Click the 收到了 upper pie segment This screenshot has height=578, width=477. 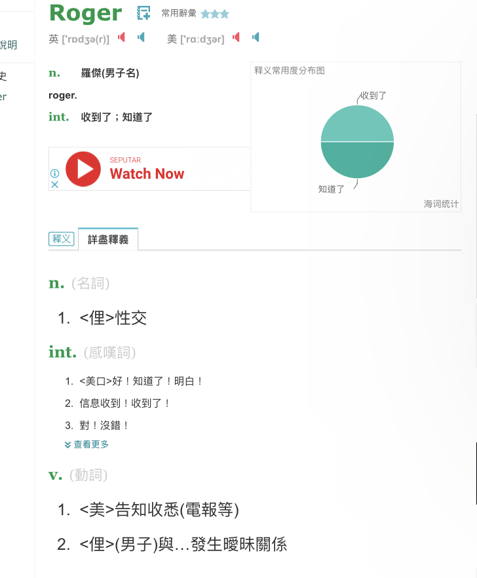(357, 125)
